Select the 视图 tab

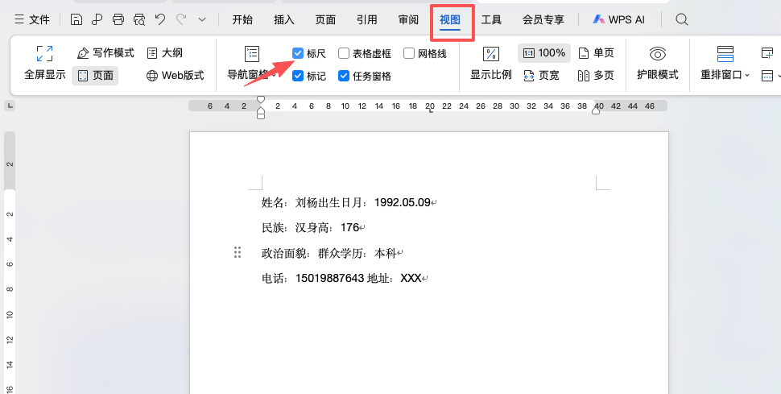pyautogui.click(x=450, y=19)
